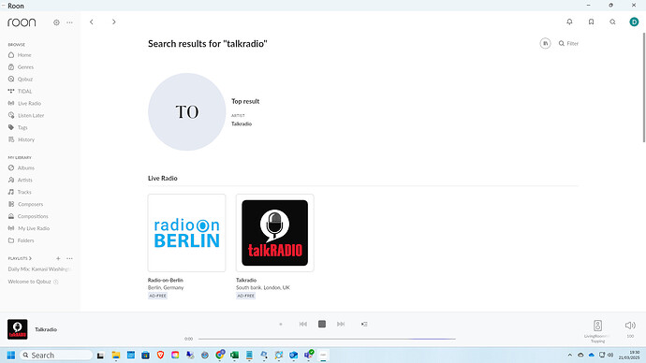Select the LivingRoom audio zone icon
This screenshot has width=646, height=363.
(597, 326)
